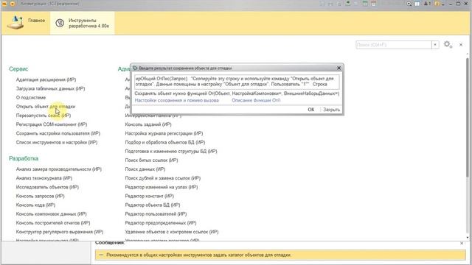Close the function panel with the X near gear
This screenshot has width=472, height=265.
(x=461, y=45)
